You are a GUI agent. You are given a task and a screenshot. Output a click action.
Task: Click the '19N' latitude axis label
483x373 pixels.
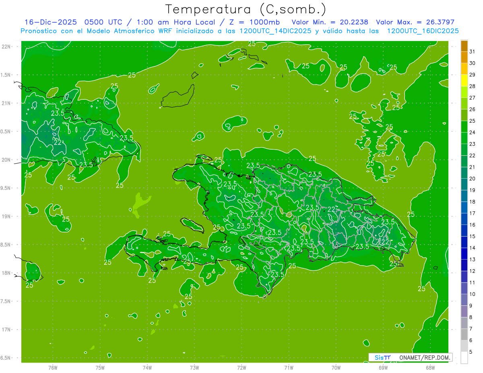click(x=7, y=216)
